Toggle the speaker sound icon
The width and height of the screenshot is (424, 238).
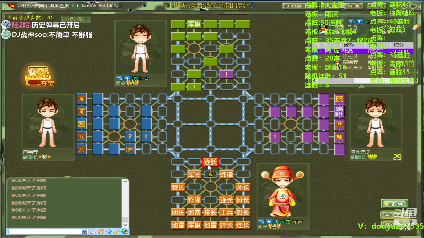109,231
